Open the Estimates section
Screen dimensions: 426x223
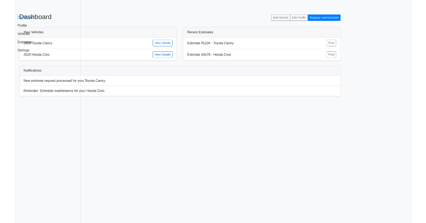25,42
